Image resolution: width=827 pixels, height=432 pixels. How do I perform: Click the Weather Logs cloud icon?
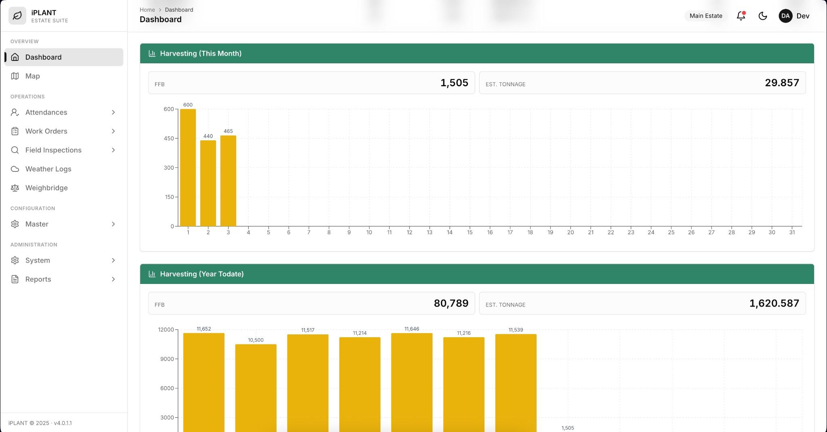[15, 169]
